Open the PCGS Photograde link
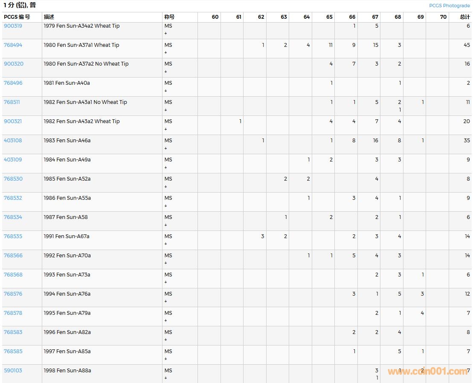473x383 pixels. pyautogui.click(x=449, y=6)
